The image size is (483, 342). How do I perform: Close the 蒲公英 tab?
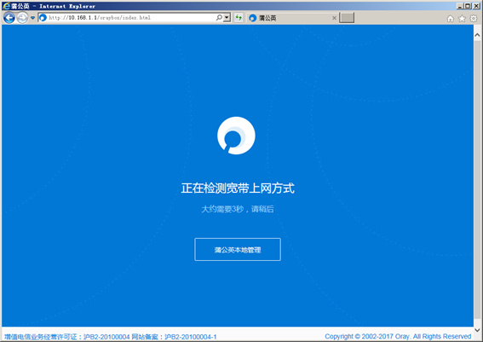334,18
